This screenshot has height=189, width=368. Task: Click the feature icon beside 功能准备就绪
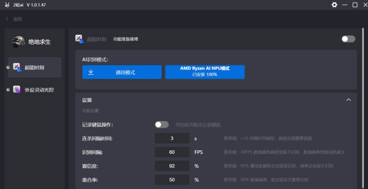[79, 39]
